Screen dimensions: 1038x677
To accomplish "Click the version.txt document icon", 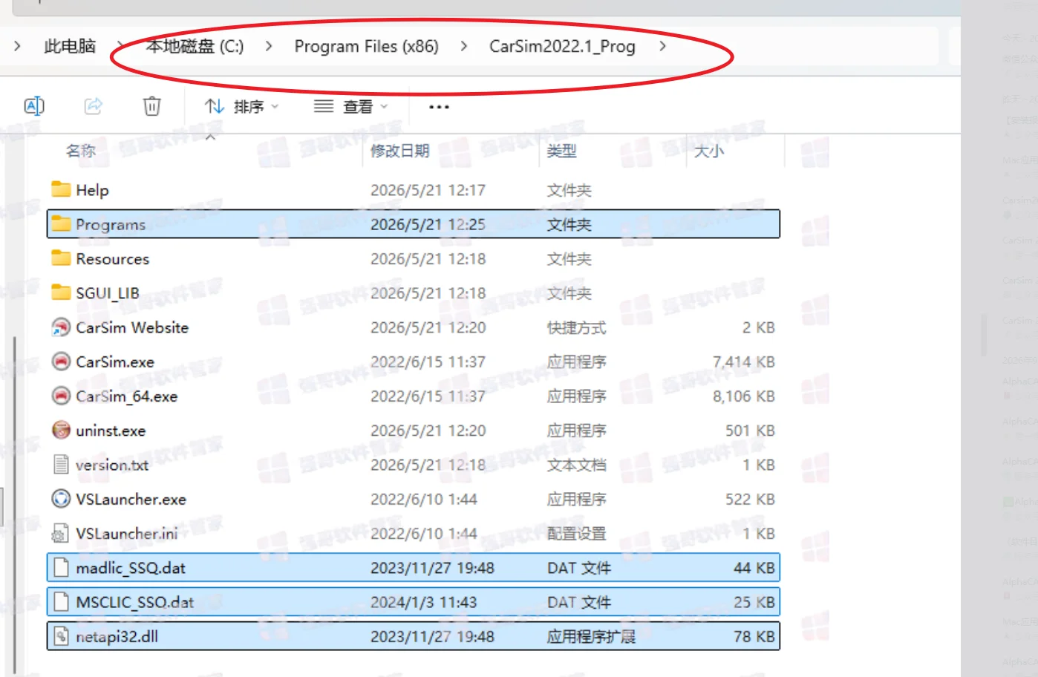I will coord(61,464).
